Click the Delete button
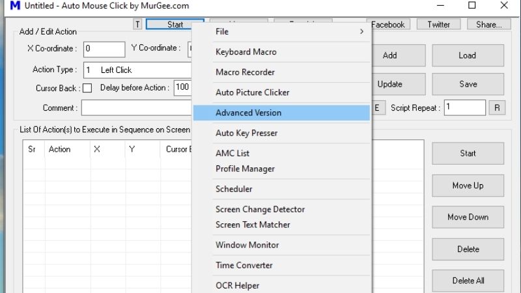This screenshot has height=293, width=521. click(x=468, y=249)
